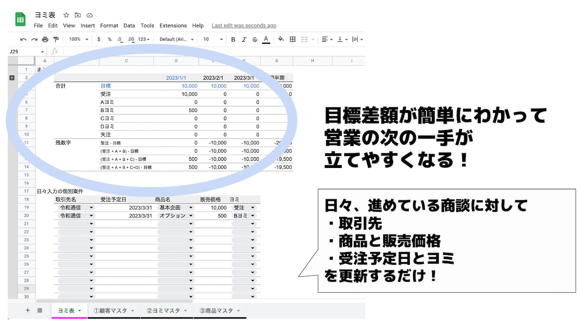Open the Format menu

tap(109, 26)
